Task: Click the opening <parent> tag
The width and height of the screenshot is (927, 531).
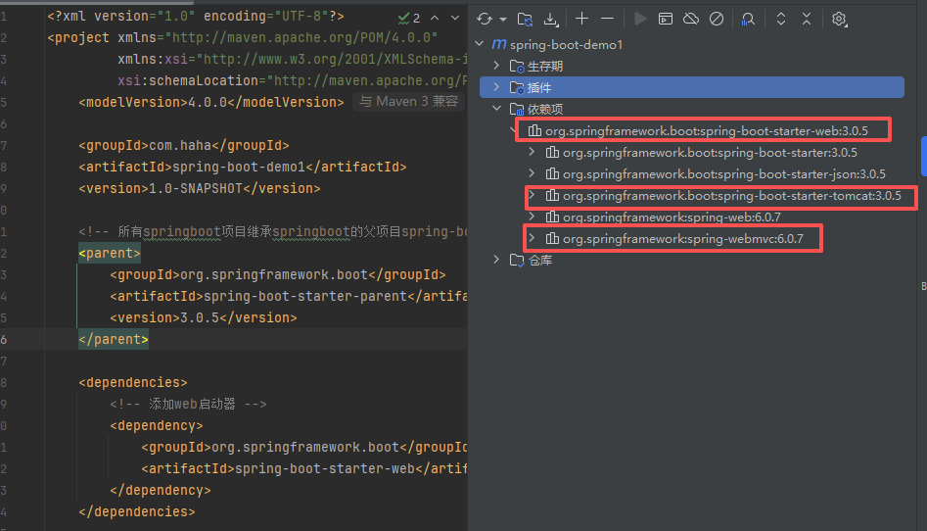Action: (110, 253)
